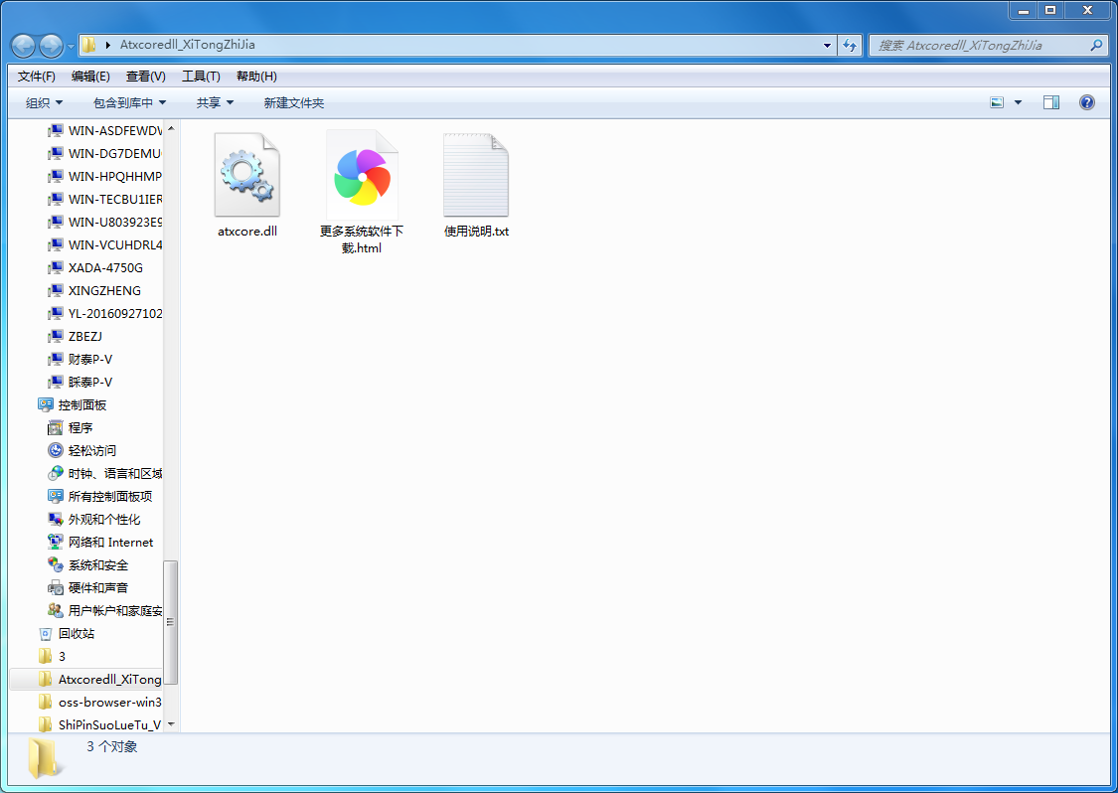Select 财泰P-V network computer
Viewport: 1118px width, 793px height.
(x=80, y=359)
